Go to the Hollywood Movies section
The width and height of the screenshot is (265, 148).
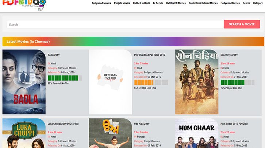[230, 3]
